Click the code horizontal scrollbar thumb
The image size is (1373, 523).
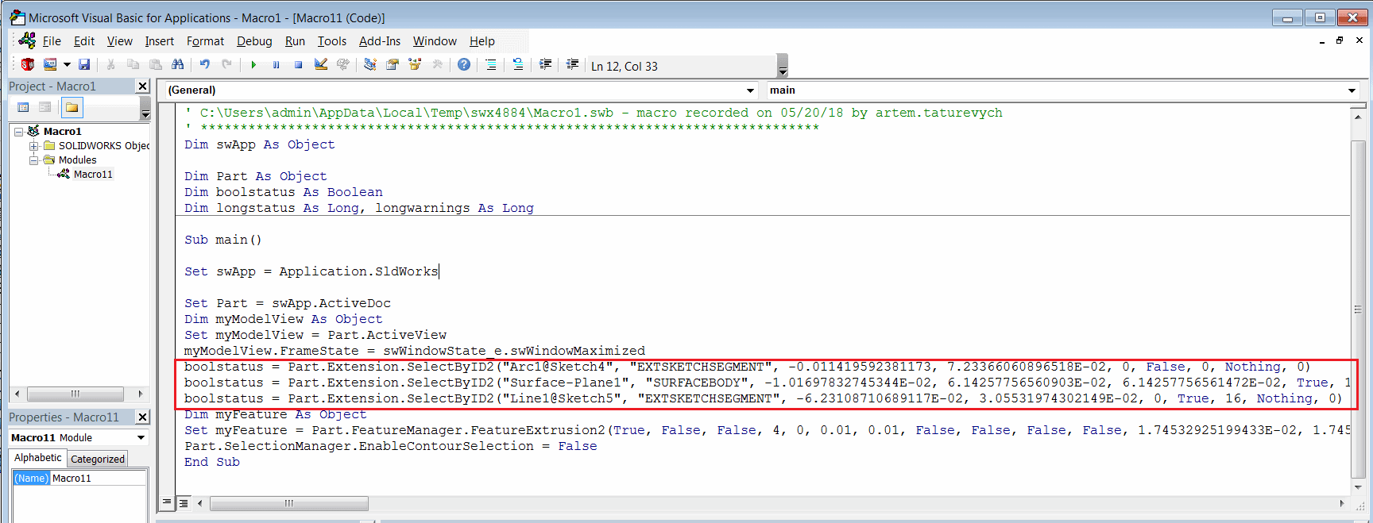click(x=288, y=503)
